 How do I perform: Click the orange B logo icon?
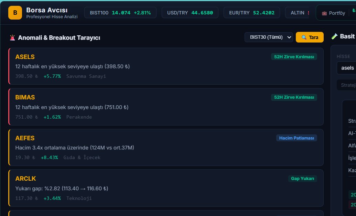15,13
